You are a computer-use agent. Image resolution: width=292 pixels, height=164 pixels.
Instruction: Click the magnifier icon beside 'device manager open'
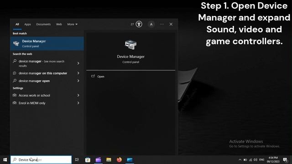(15, 81)
